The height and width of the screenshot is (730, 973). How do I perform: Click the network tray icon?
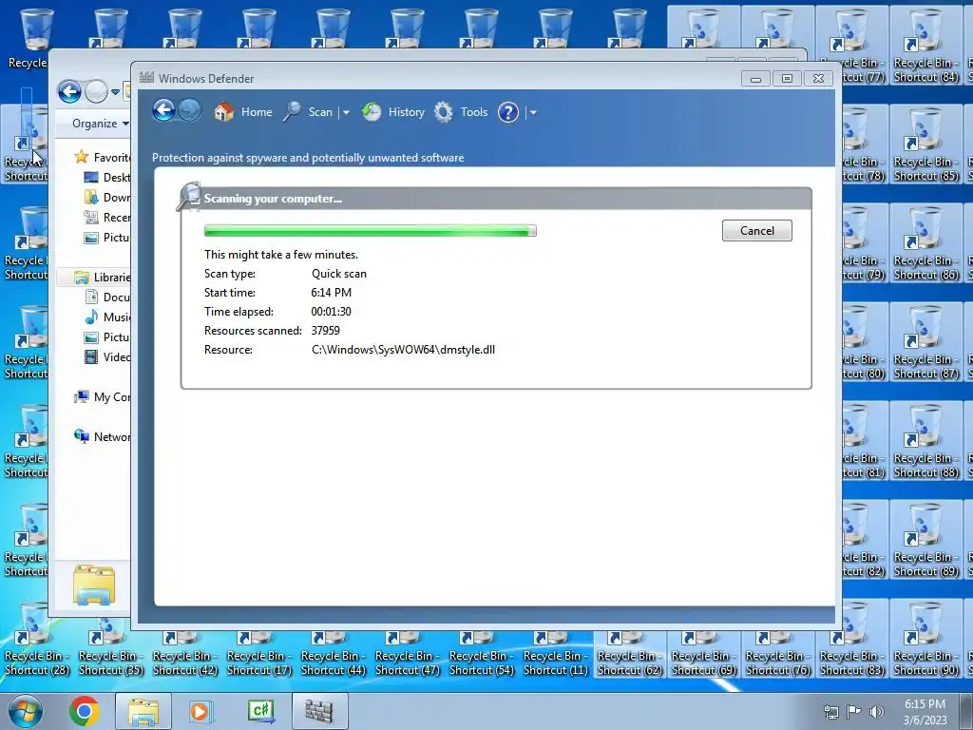tap(830, 711)
